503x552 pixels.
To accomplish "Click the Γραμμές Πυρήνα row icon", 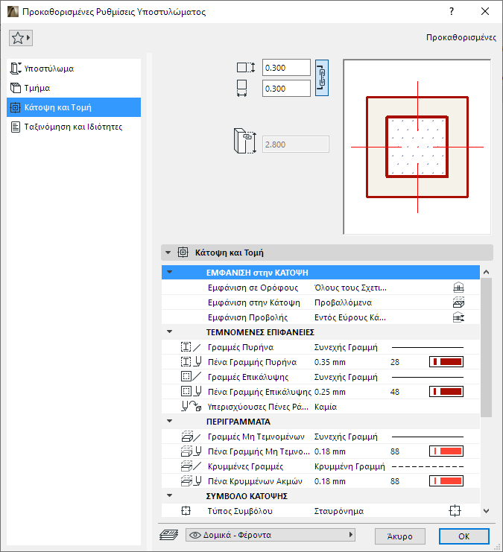I will click(x=191, y=347).
